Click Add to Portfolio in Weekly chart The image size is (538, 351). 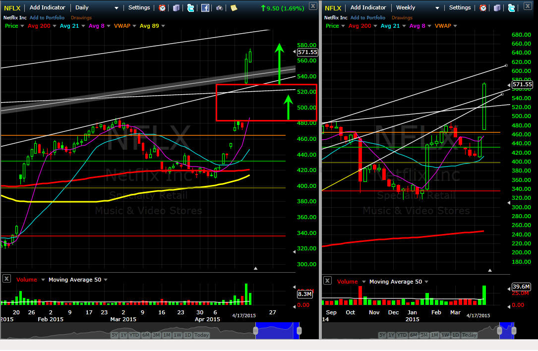(x=368, y=17)
